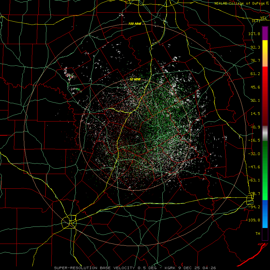The width and height of the screenshot is (270, 270).
Task: Pick the purple segment of the color bar
Action: point(265,33)
